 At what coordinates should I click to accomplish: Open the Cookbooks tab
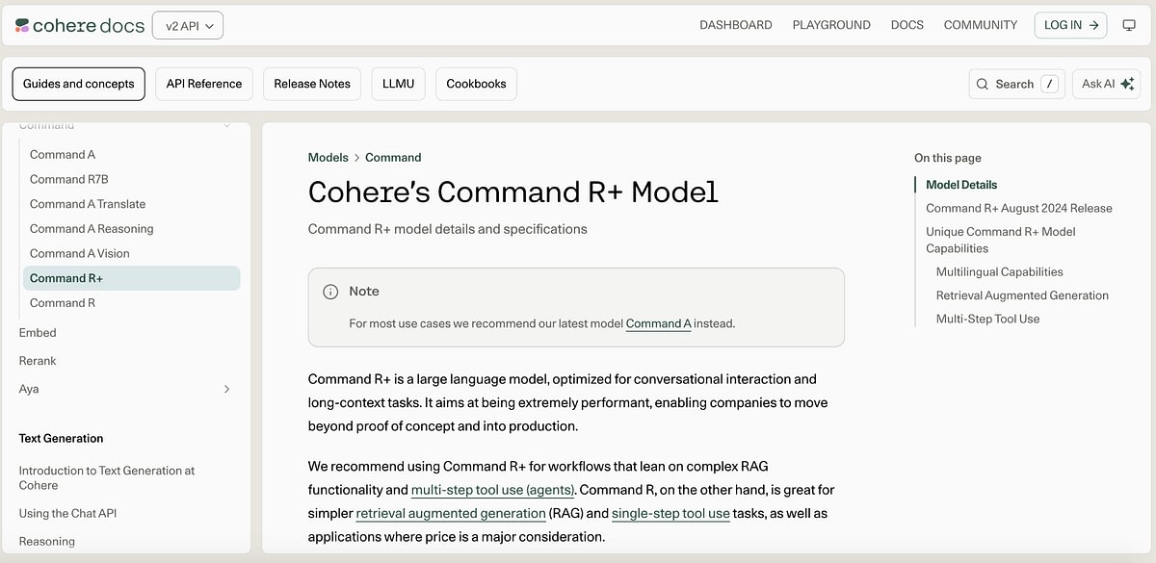(x=476, y=84)
